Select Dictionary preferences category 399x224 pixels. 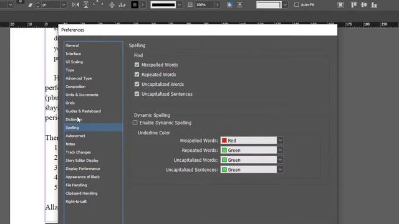[x=94, y=119]
